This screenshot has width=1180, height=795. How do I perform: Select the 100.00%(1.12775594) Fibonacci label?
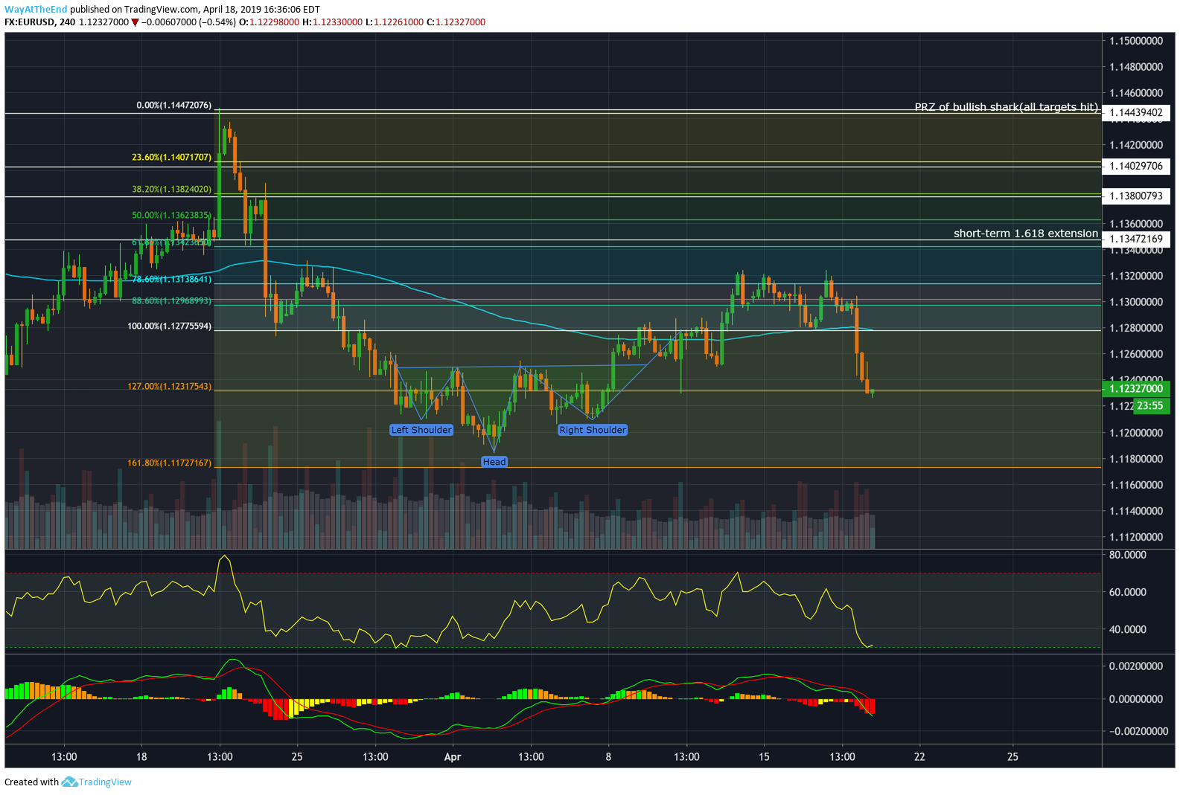point(170,326)
